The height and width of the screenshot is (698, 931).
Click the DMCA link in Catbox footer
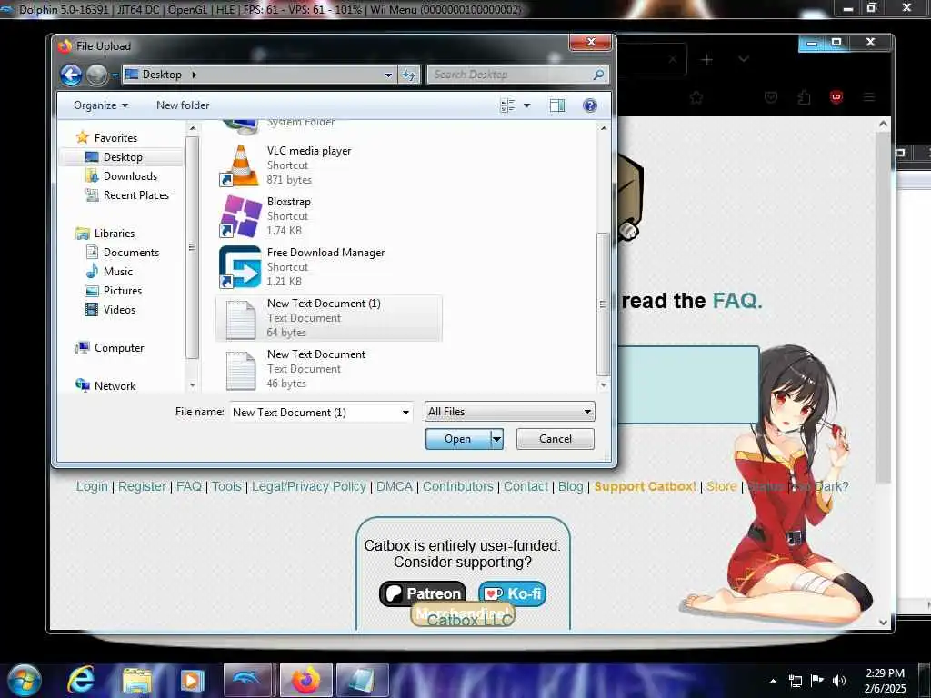[395, 487]
